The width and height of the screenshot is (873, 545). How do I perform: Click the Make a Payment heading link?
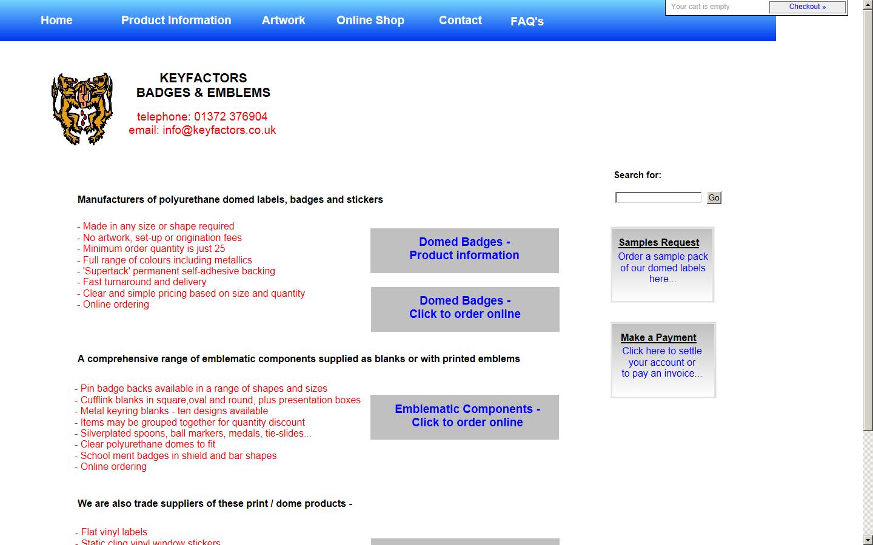click(x=658, y=337)
